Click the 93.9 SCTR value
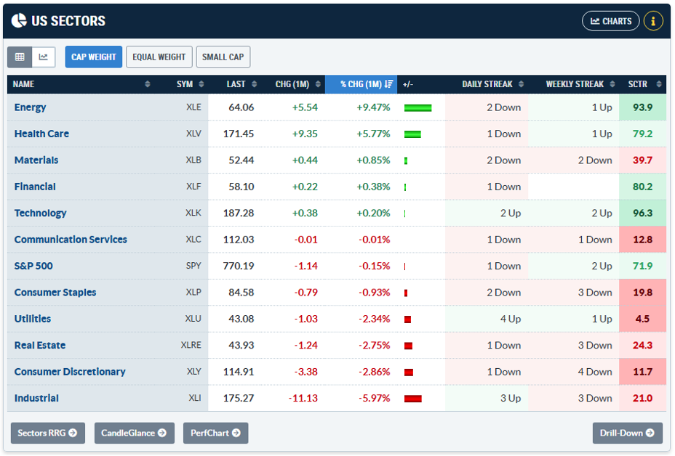Screen dimensions: 675x456 (x=642, y=107)
